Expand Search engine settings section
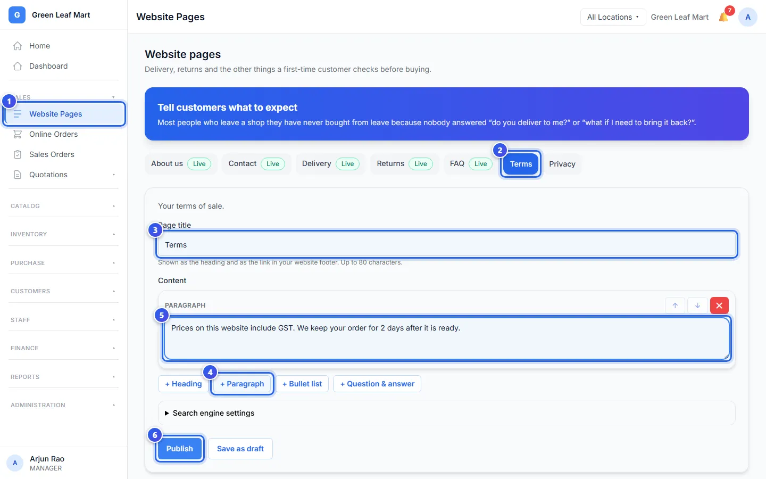Viewport: 766px width, 479px height. coord(447,413)
